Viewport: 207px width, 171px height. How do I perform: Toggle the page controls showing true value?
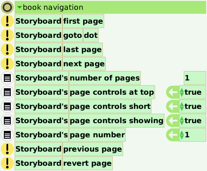click(x=193, y=121)
